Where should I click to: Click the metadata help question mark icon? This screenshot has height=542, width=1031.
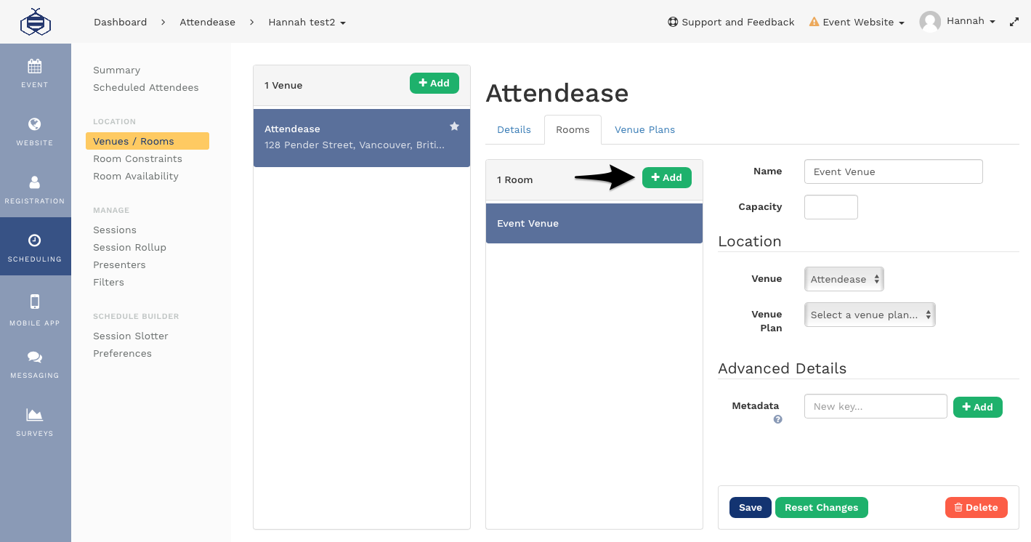(x=777, y=419)
